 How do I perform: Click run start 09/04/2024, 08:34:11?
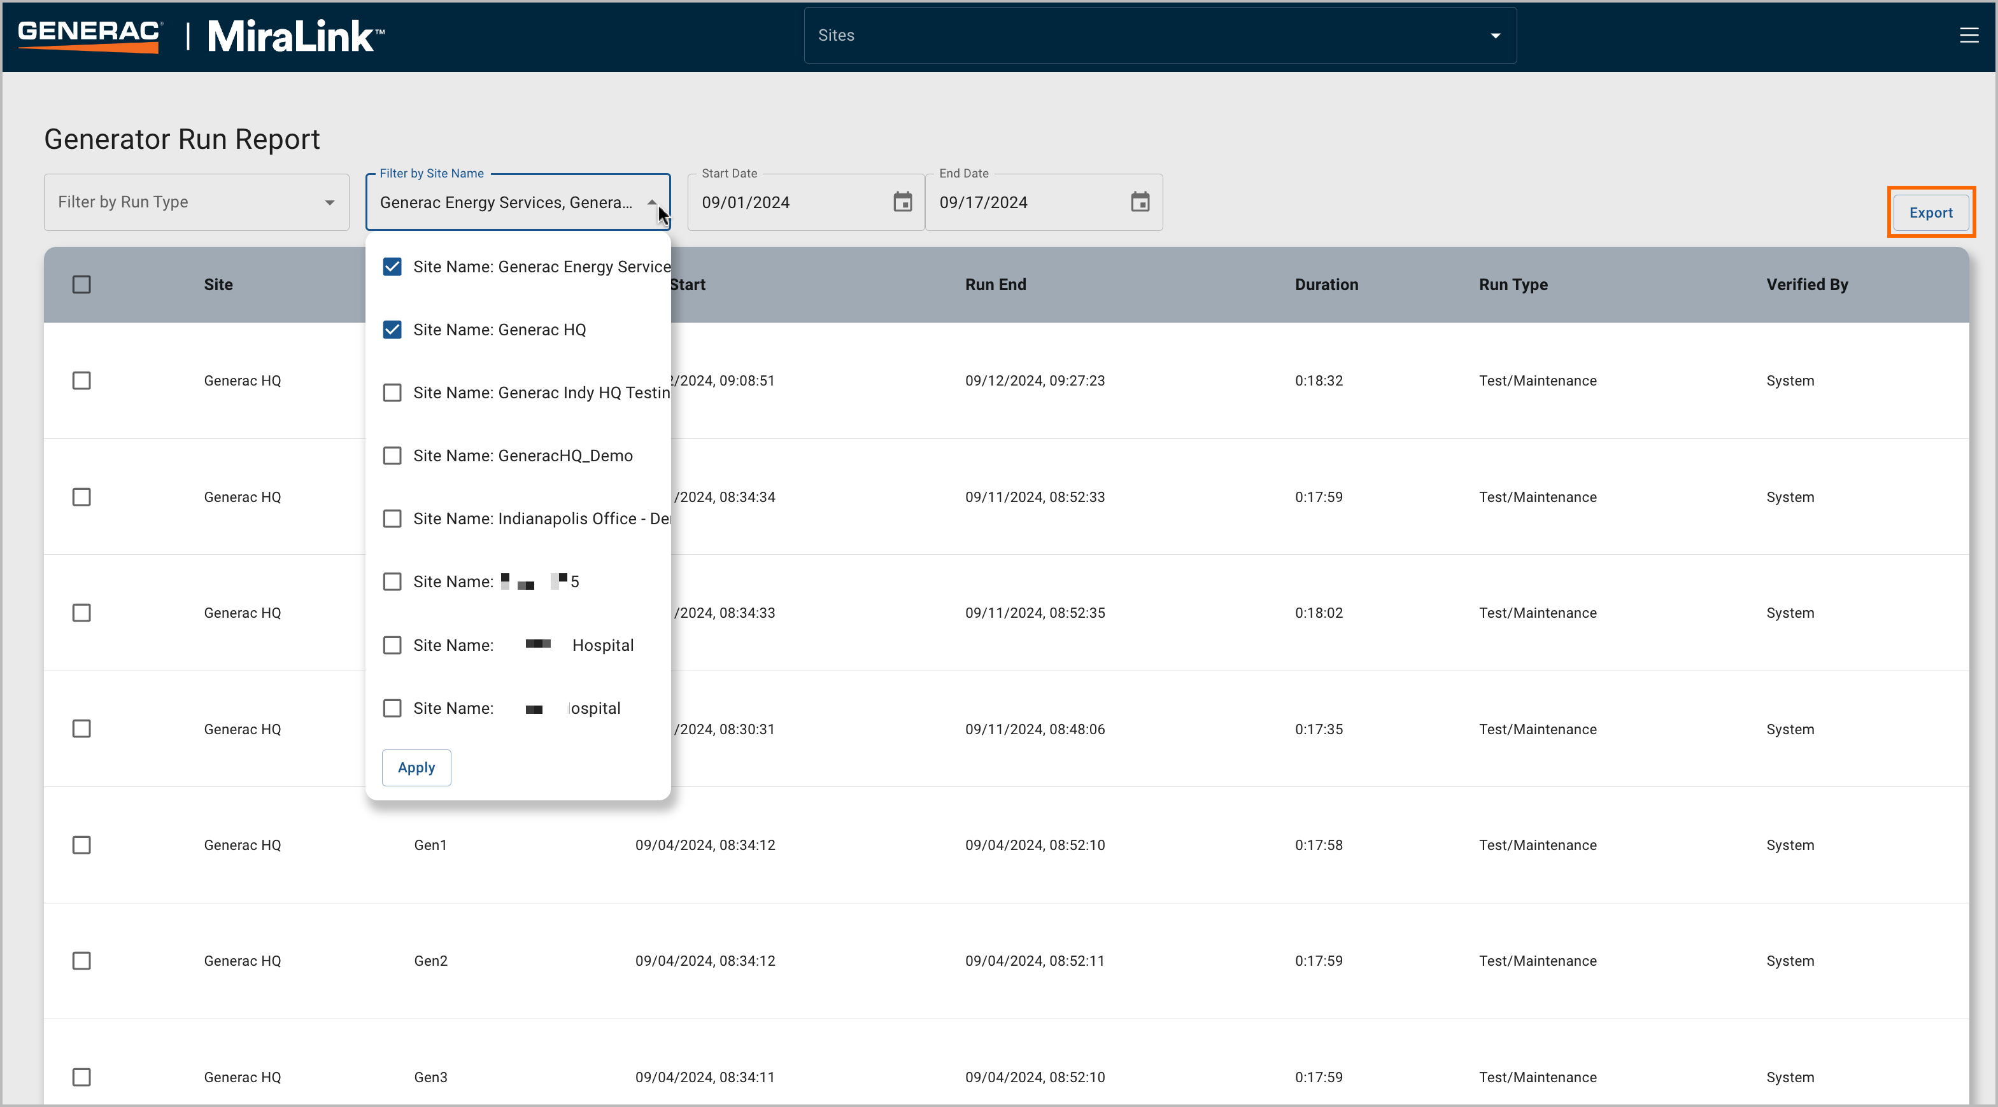[x=705, y=1076]
